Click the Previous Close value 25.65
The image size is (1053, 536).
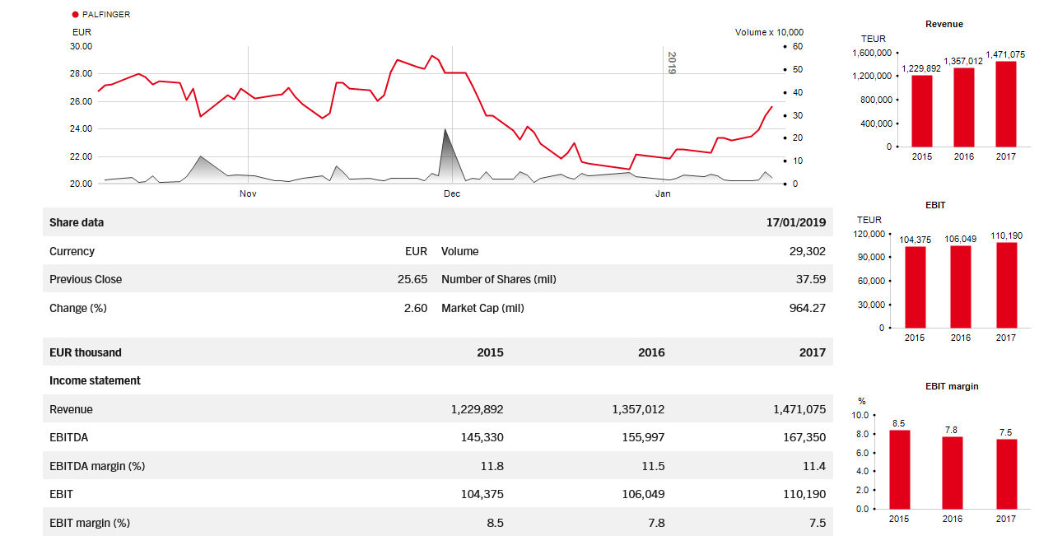412,279
